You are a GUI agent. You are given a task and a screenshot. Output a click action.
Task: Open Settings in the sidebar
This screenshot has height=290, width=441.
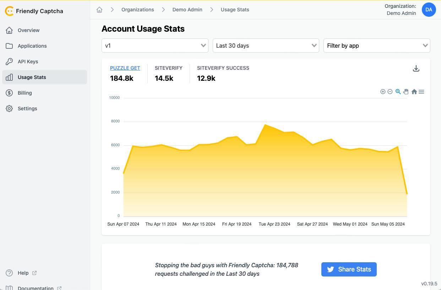click(x=44, y=109)
